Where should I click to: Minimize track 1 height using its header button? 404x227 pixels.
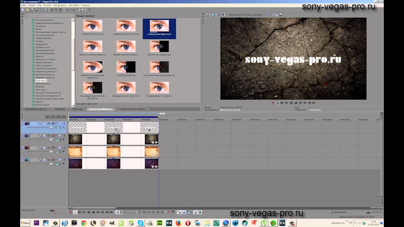coord(23,122)
